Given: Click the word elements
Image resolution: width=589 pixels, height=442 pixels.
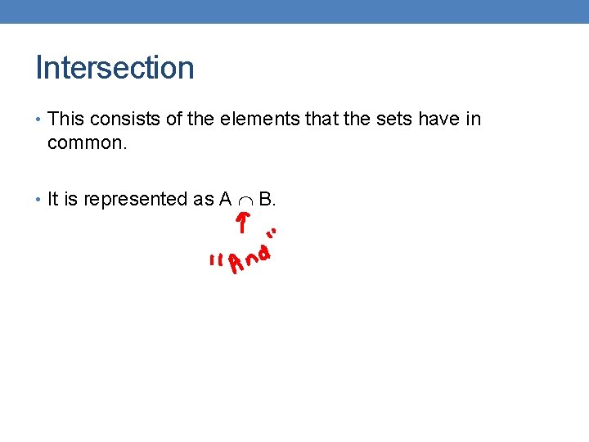Looking at the screenshot, I should (259, 119).
